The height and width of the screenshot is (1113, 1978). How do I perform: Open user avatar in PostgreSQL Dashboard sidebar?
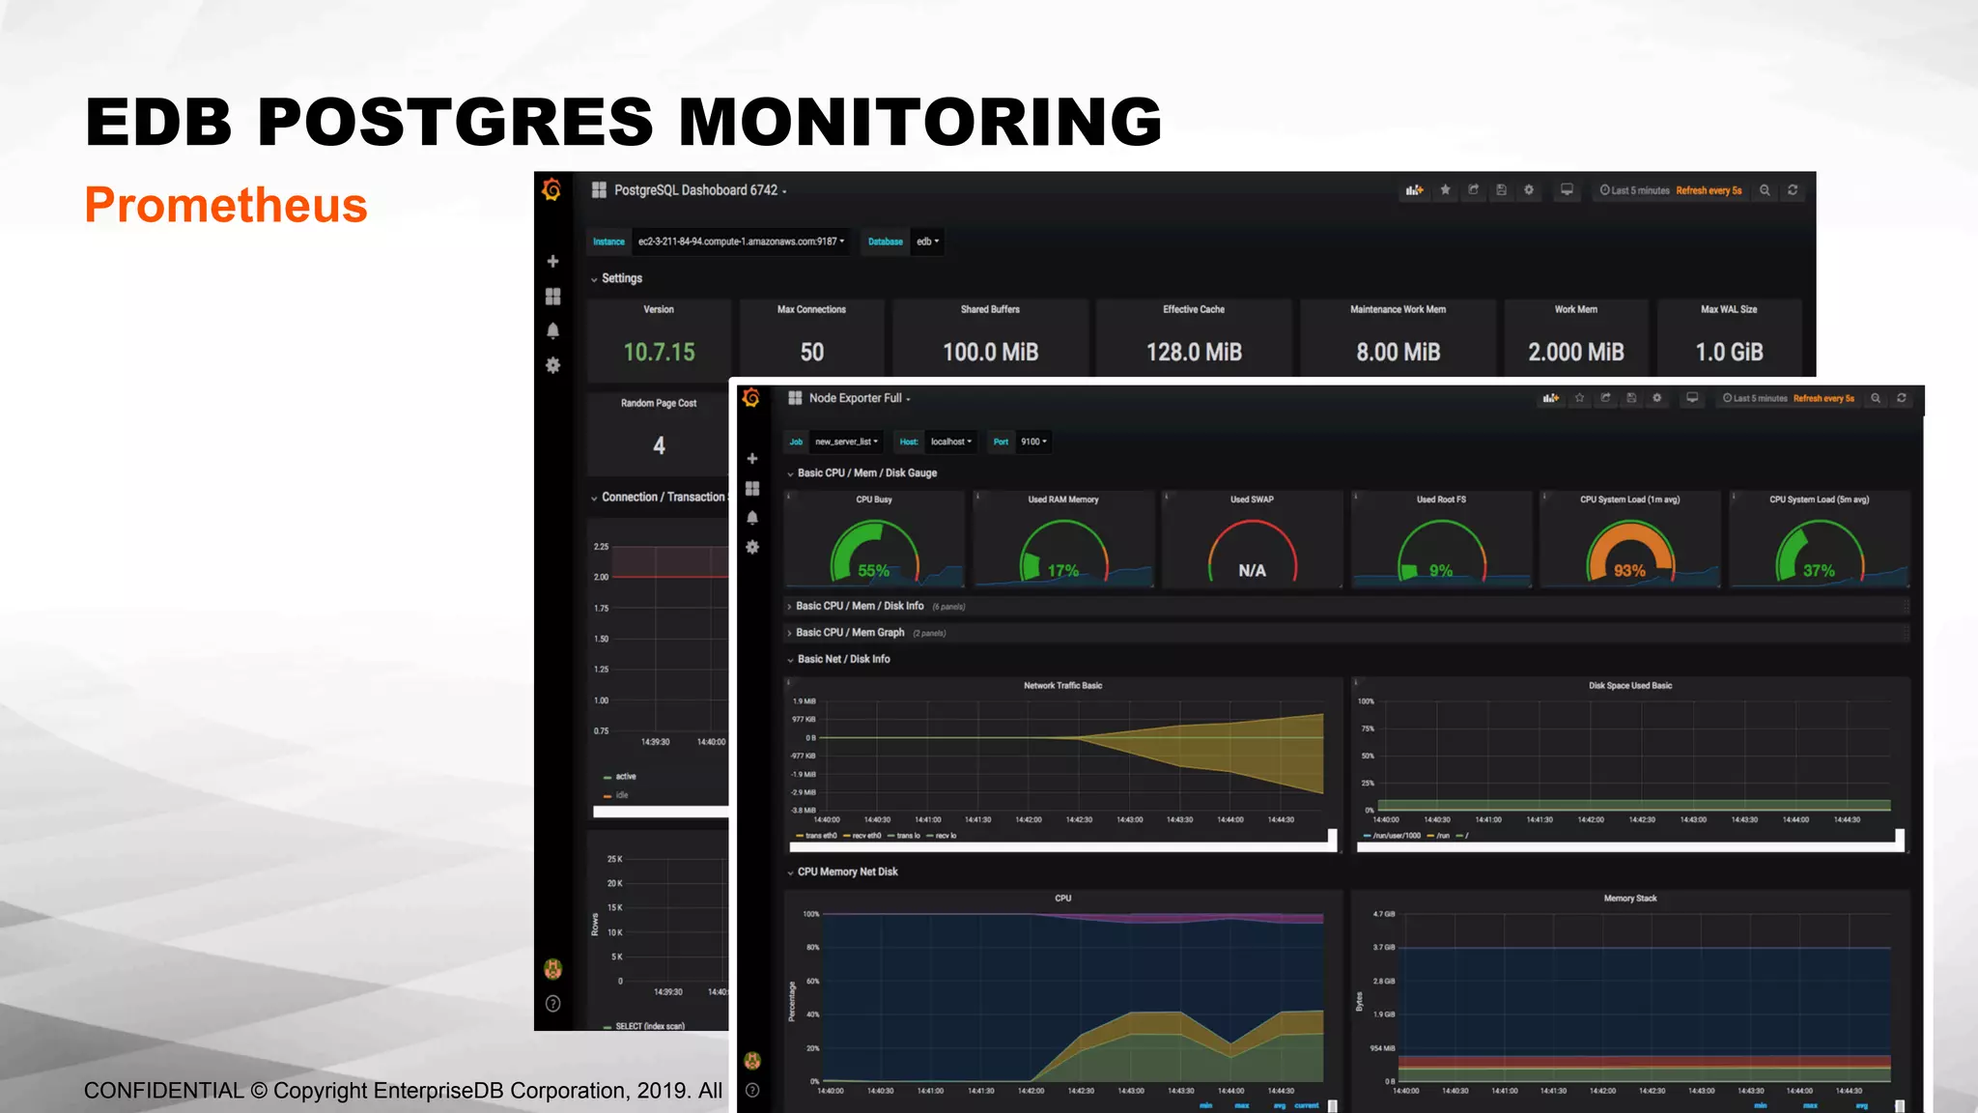552,968
